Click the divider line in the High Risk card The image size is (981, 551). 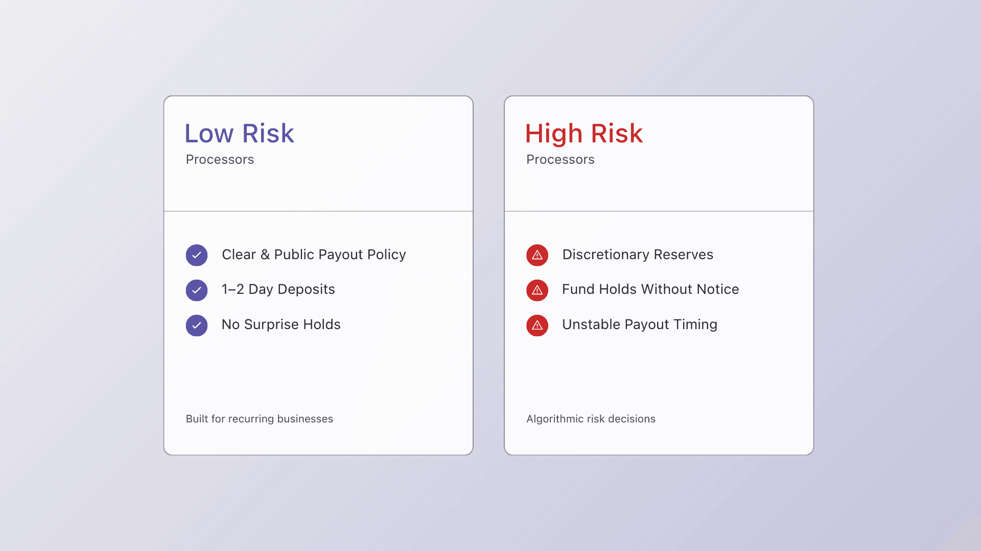tap(659, 211)
